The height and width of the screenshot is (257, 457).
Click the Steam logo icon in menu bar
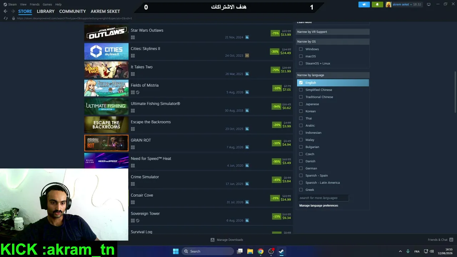click(x=5, y=4)
